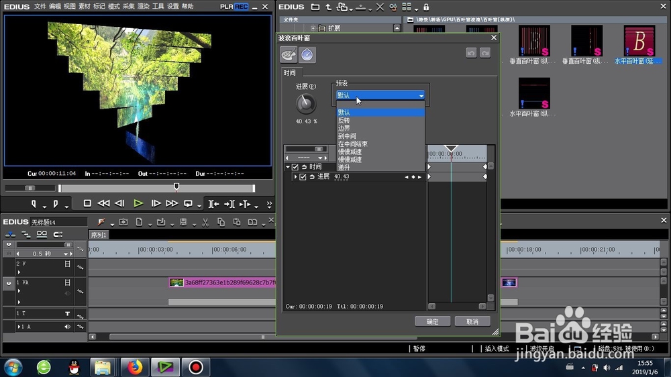Click the player shuttle slider
Screen dimensions: 671x377
pyautogui.click(x=30, y=188)
